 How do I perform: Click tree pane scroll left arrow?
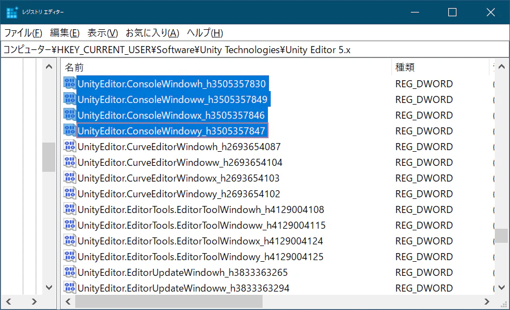(x=9, y=301)
